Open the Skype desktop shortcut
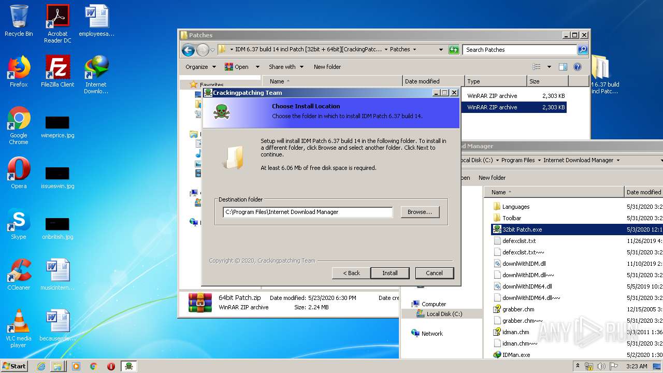This screenshot has width=663, height=373. click(x=19, y=224)
